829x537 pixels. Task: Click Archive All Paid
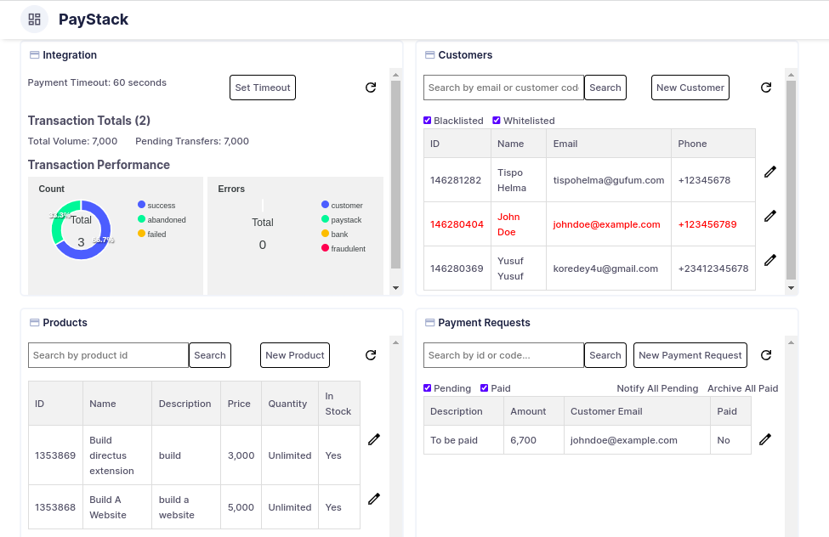(743, 388)
